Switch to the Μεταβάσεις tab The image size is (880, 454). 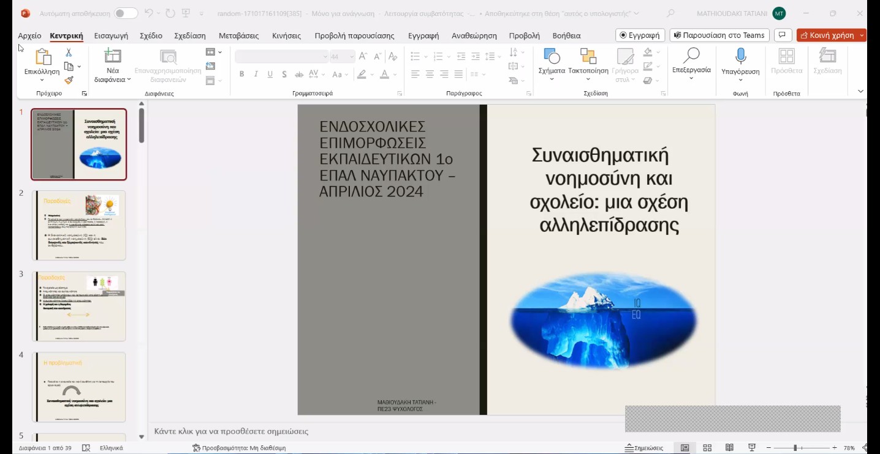pyautogui.click(x=239, y=35)
